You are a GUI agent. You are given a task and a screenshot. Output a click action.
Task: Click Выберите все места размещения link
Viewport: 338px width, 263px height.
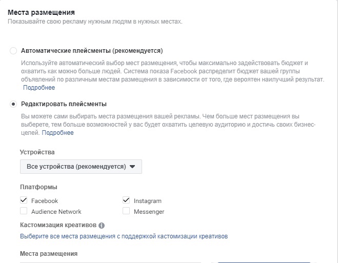[124, 236]
